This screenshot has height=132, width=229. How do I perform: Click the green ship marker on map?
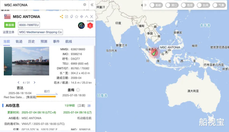pos(154,53)
